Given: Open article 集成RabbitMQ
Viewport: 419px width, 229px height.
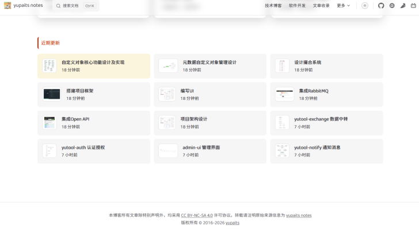Looking at the screenshot, I should coord(326,94).
